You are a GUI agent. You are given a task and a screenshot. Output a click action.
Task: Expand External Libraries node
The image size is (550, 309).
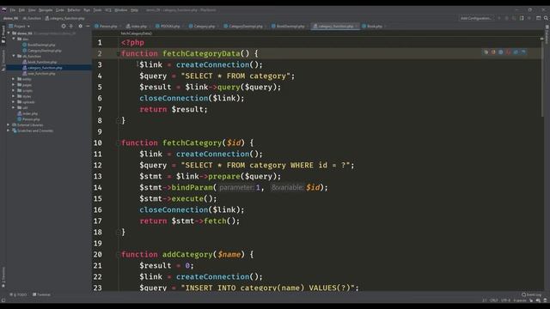tap(9, 124)
